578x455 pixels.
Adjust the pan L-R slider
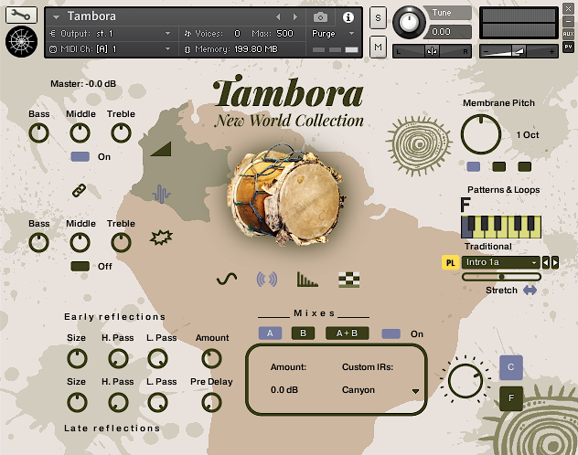[x=432, y=51]
